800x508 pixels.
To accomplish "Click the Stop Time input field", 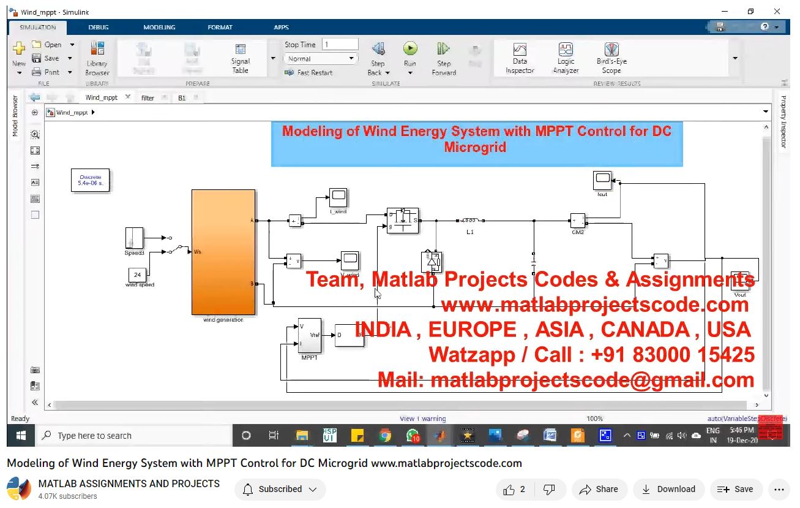I will 340,45.
